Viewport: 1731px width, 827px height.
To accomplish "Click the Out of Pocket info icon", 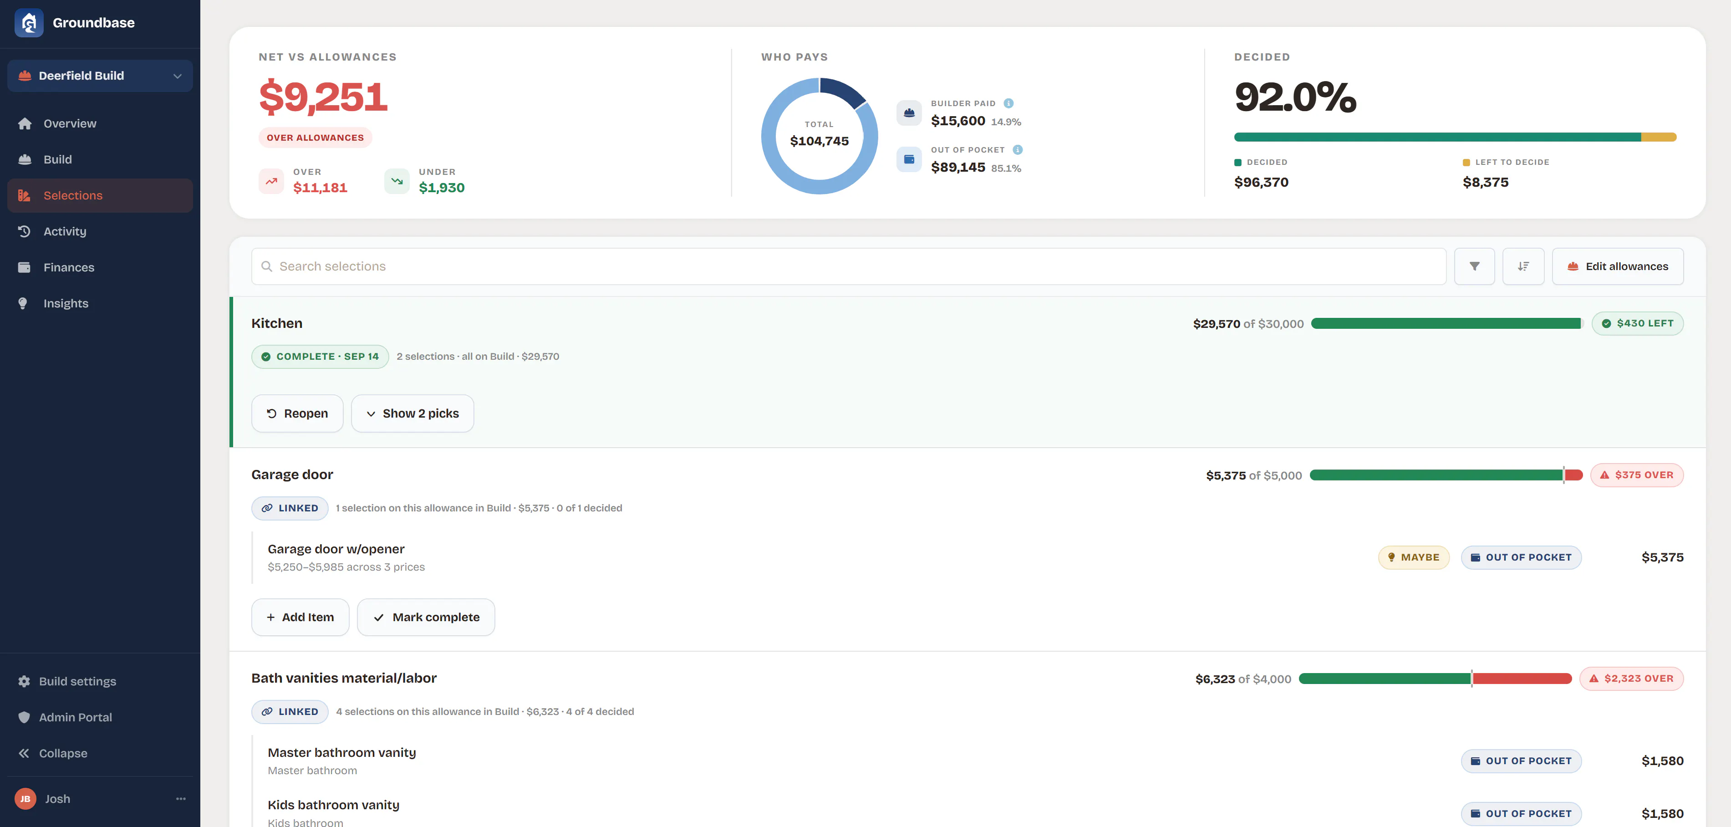I will point(1018,150).
